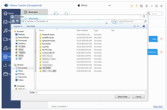This screenshot has height=110, width=167.
Task: Open the Contacts sidebar icon
Action: pos(6,48)
